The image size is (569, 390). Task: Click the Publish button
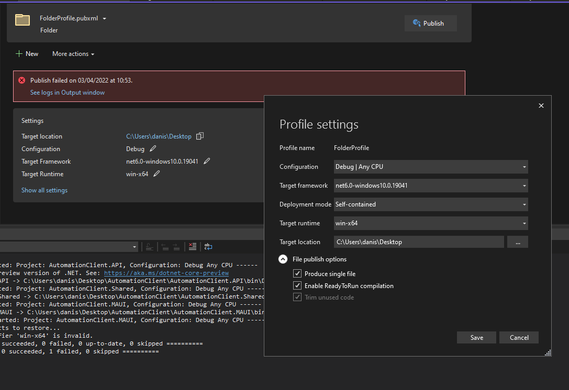point(430,24)
